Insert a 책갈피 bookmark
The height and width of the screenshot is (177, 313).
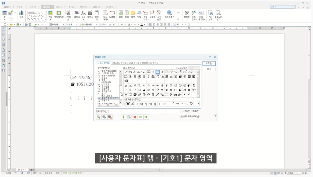point(152,14)
